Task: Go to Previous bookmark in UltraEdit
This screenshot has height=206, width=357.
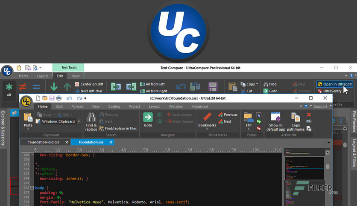Action: [228, 114]
